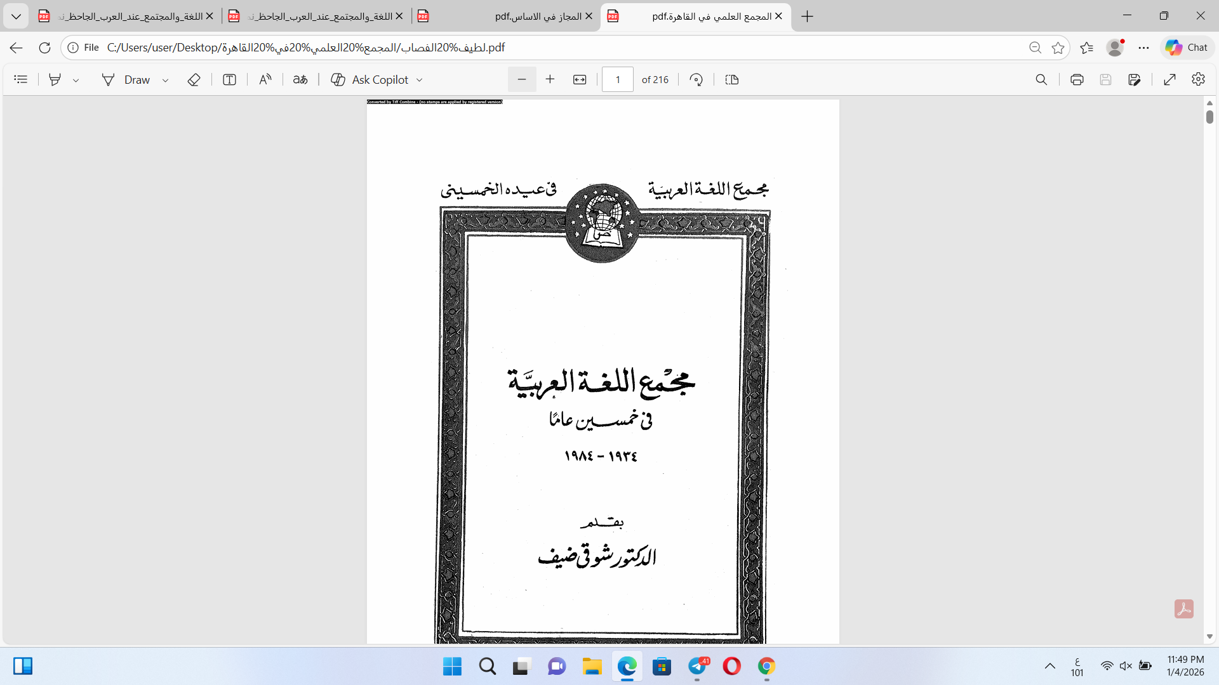View site information icon in address bar
The width and height of the screenshot is (1219, 685).
(73, 48)
